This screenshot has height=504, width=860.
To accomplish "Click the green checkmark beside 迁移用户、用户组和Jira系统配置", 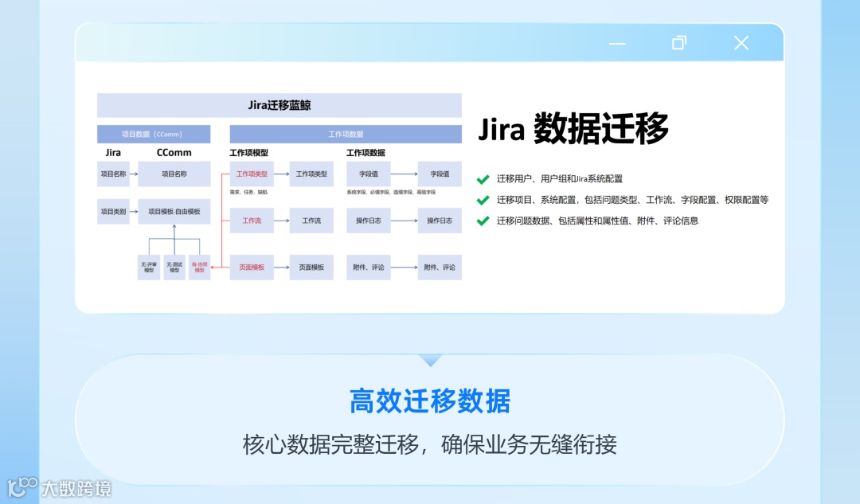I will pos(483,179).
